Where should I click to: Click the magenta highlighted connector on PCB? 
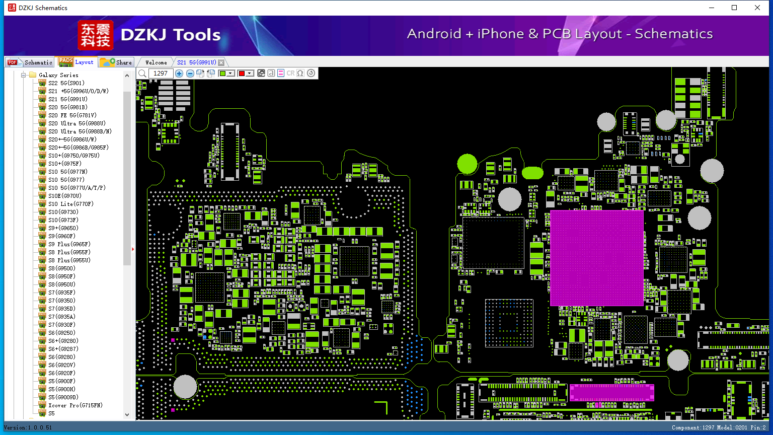click(x=611, y=393)
